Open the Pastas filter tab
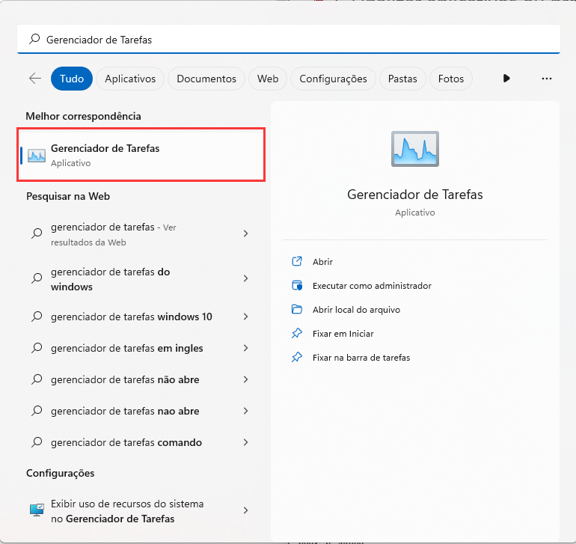Image resolution: width=576 pixels, height=544 pixels. pos(402,79)
